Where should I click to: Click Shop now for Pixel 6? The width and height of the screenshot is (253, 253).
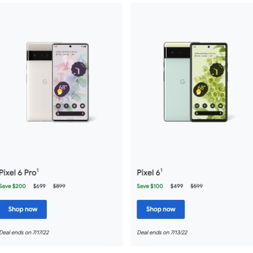click(161, 209)
